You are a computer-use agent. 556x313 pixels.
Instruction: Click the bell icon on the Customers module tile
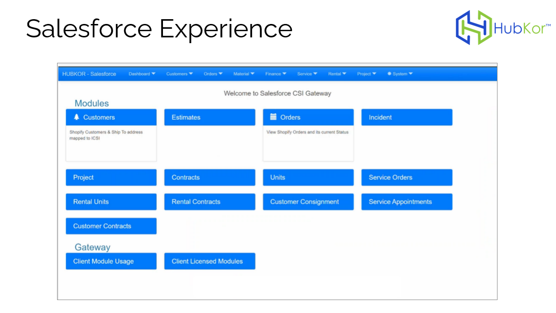click(x=76, y=117)
